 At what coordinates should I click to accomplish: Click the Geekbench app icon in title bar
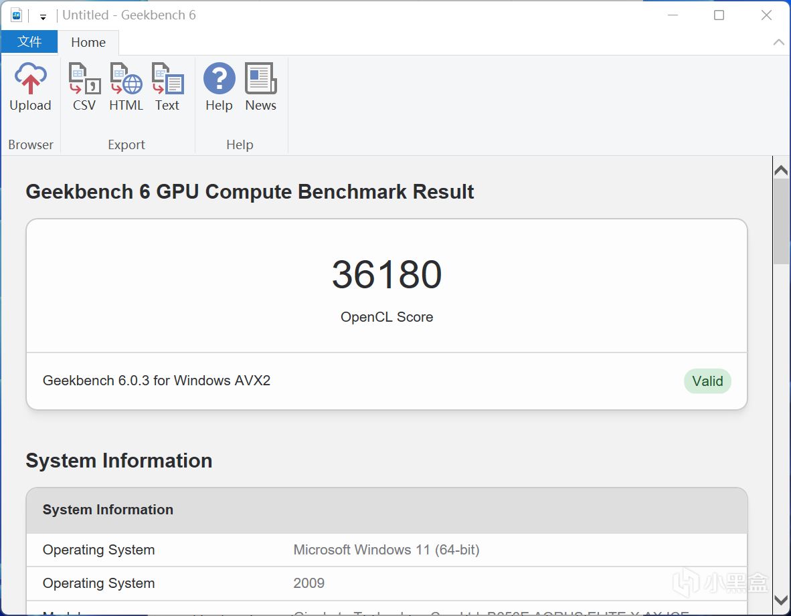tap(17, 15)
